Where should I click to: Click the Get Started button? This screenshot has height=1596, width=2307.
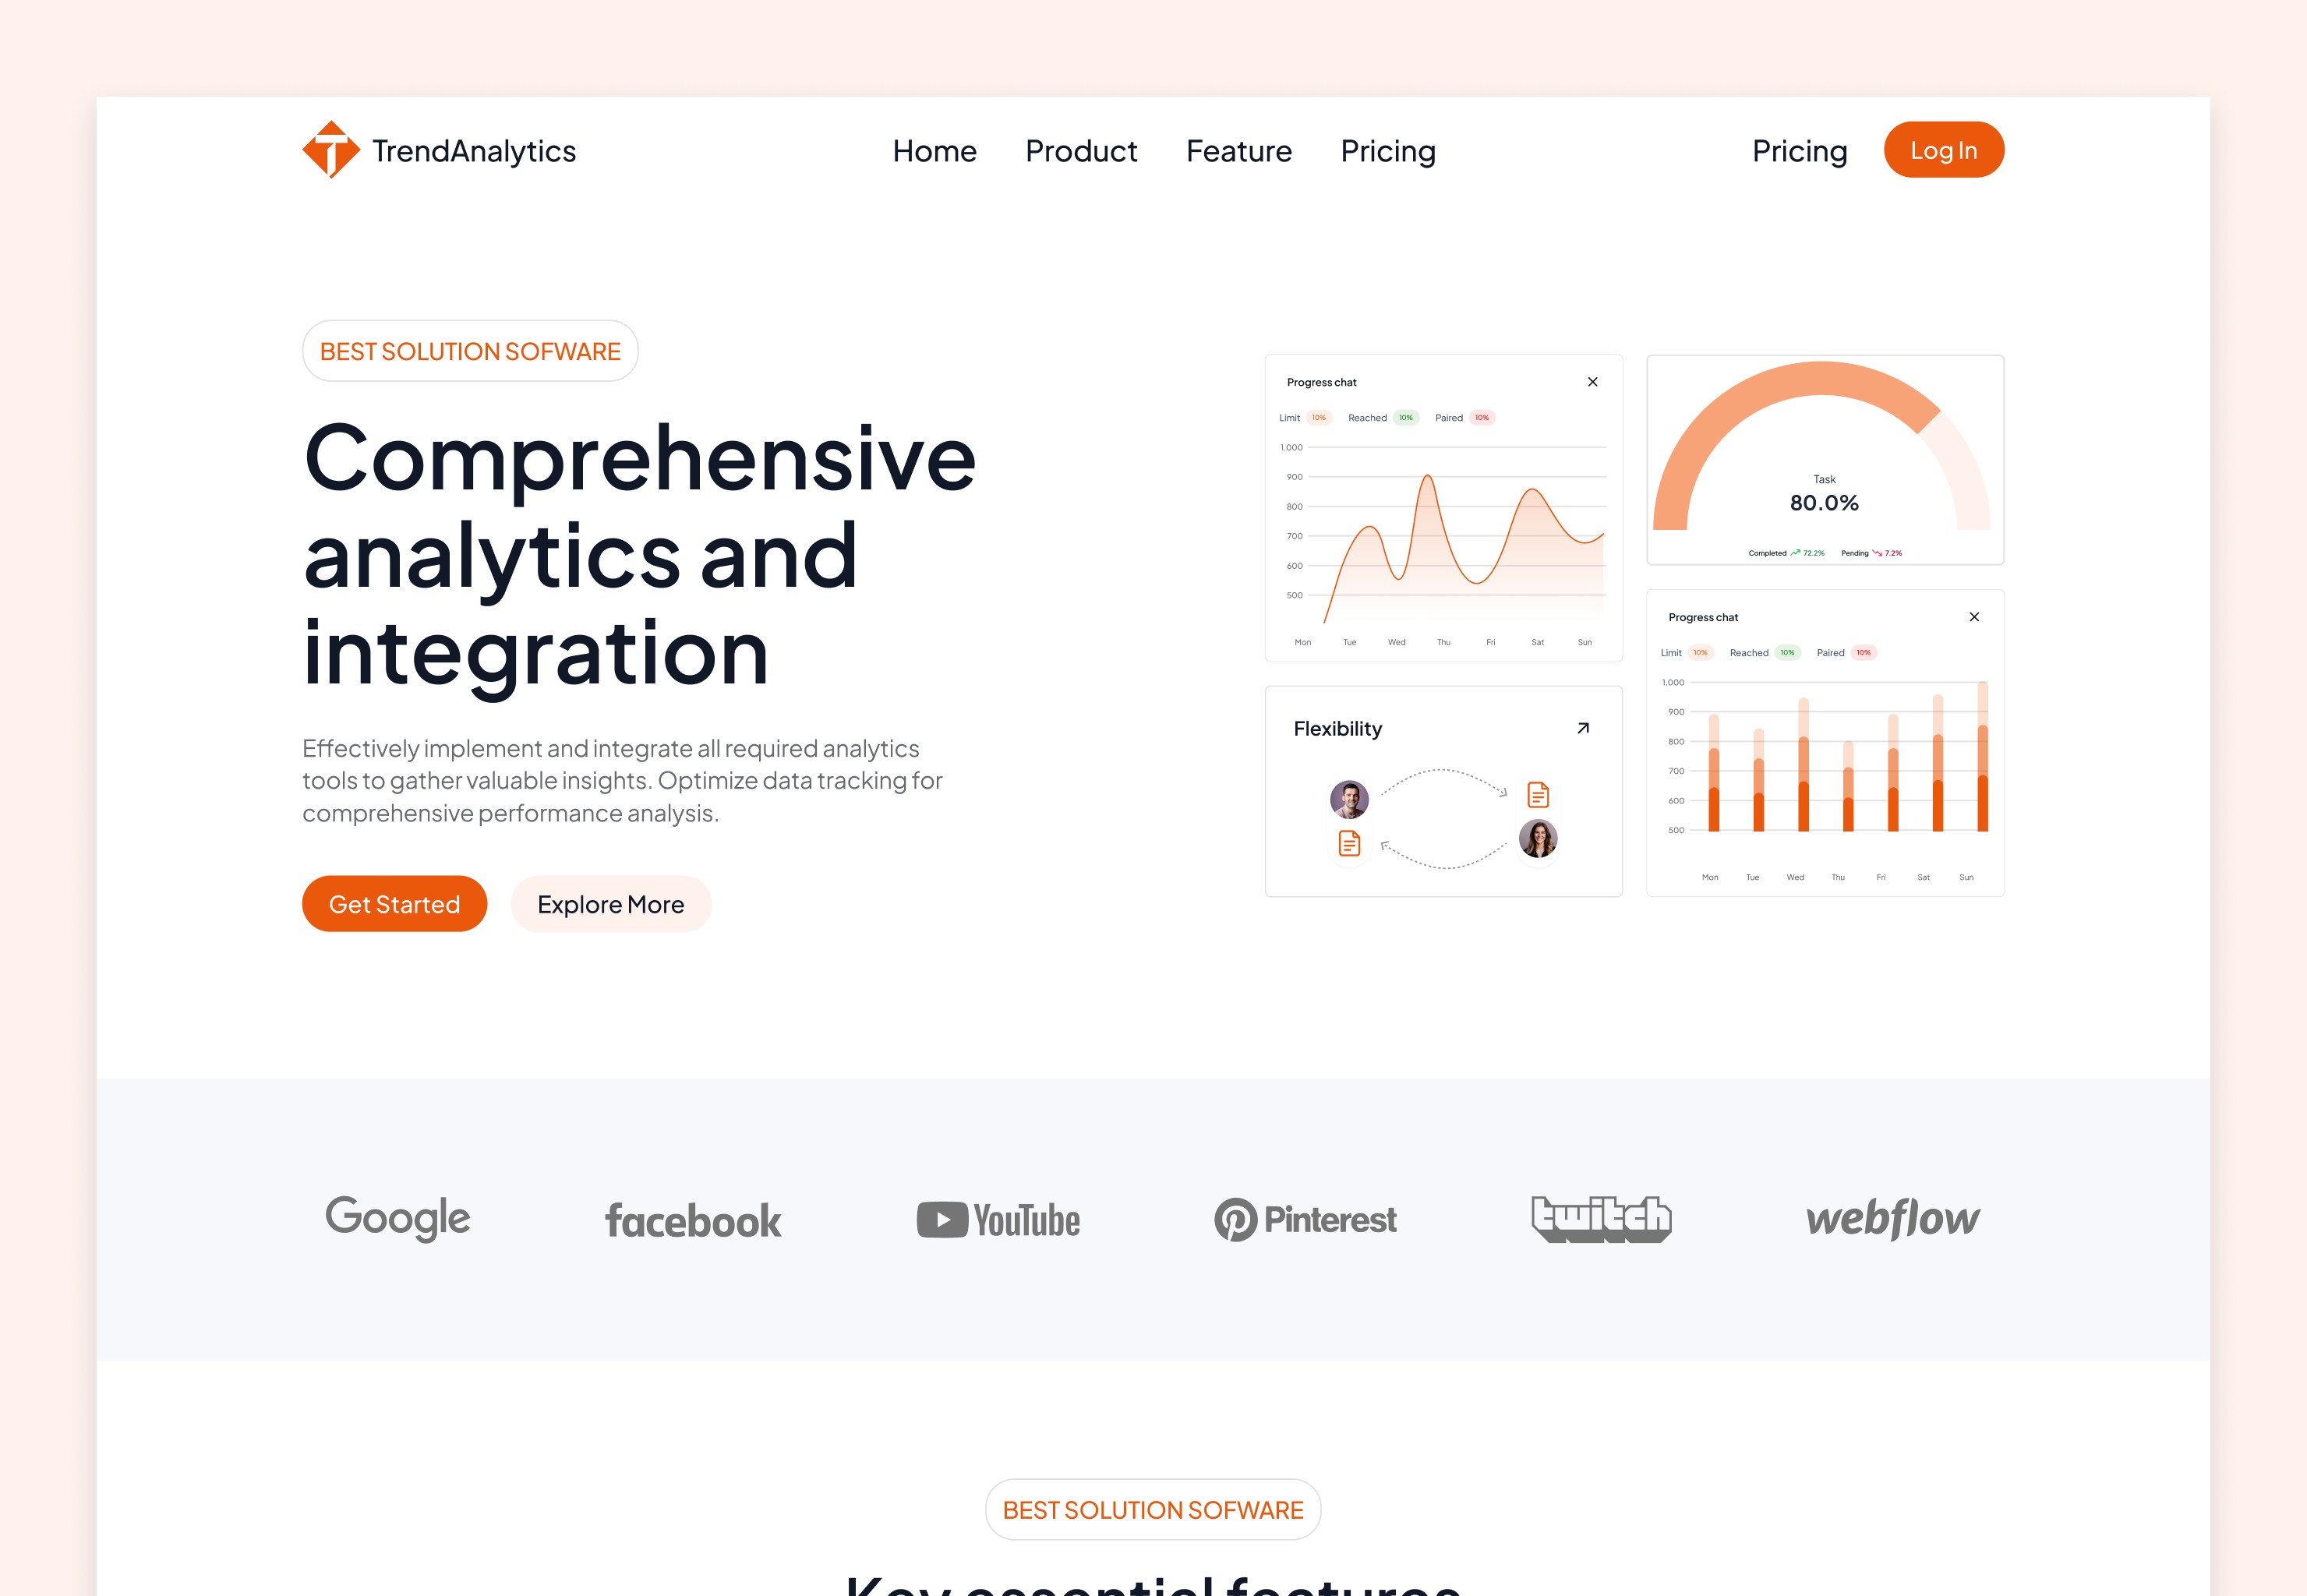tap(394, 902)
